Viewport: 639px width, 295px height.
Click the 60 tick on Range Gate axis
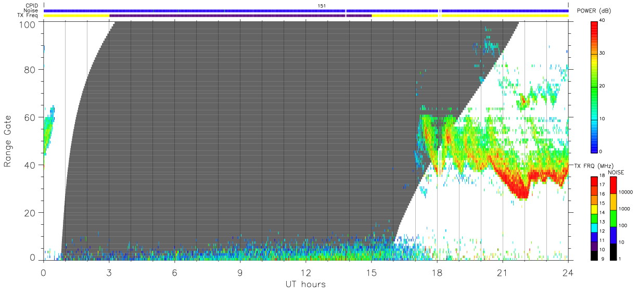pos(31,117)
